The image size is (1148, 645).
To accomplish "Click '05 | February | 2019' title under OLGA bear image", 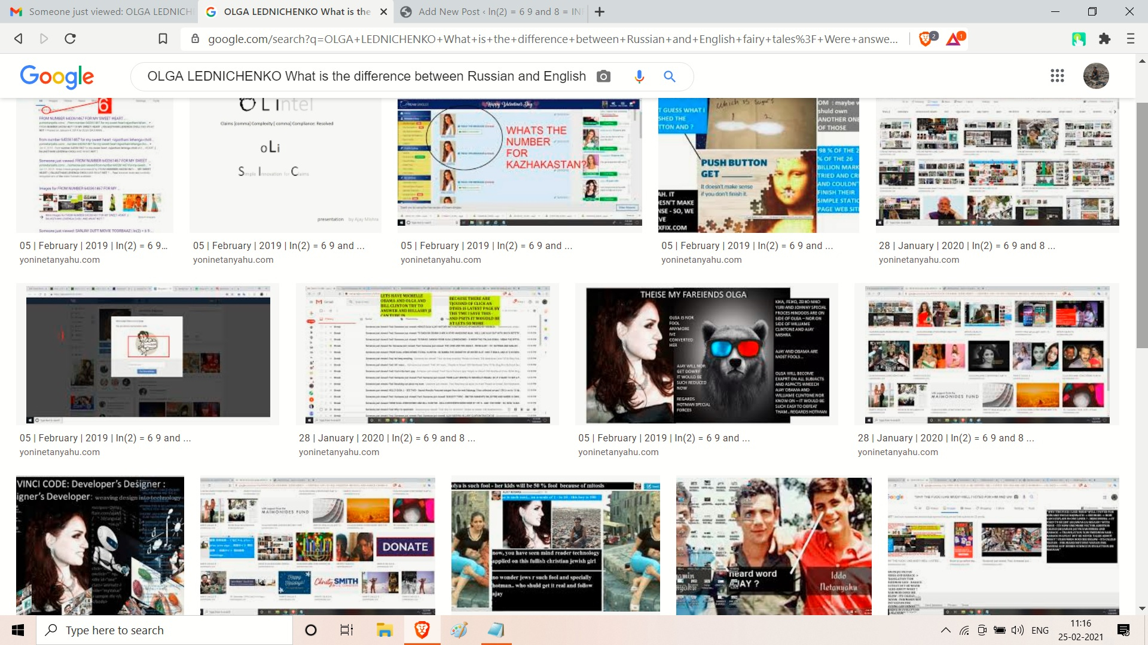I will coord(664,438).
